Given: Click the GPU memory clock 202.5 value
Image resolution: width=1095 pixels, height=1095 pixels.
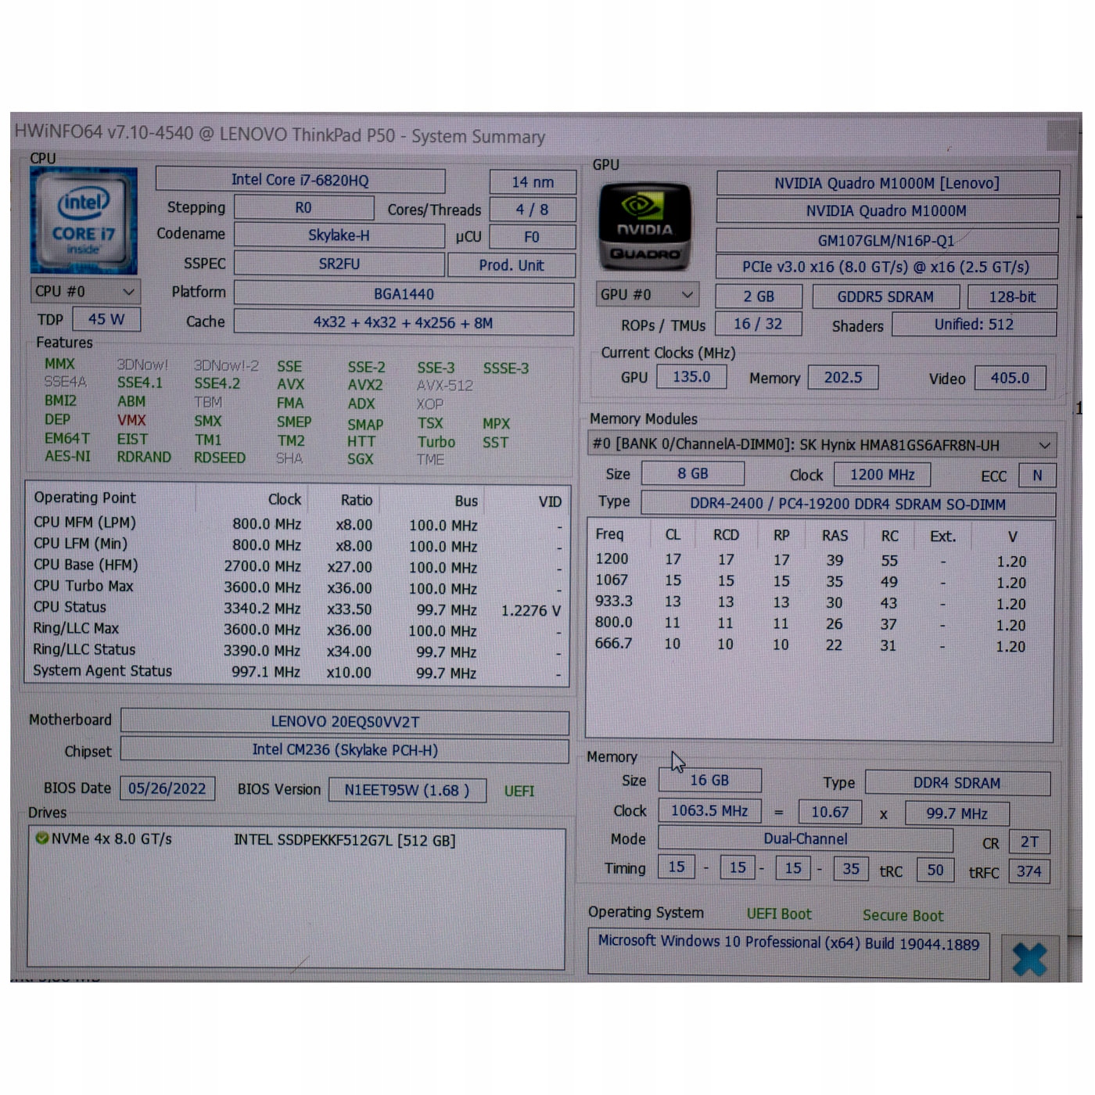Looking at the screenshot, I should 843,378.
